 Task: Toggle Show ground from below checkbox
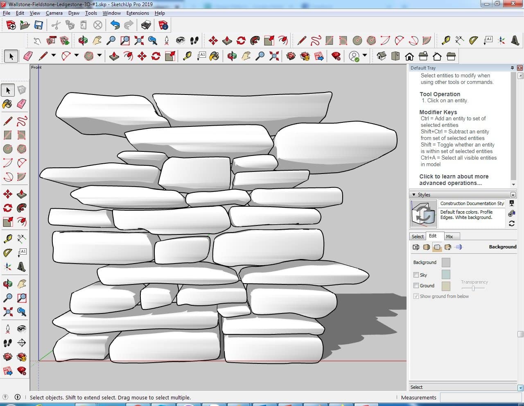pos(416,296)
